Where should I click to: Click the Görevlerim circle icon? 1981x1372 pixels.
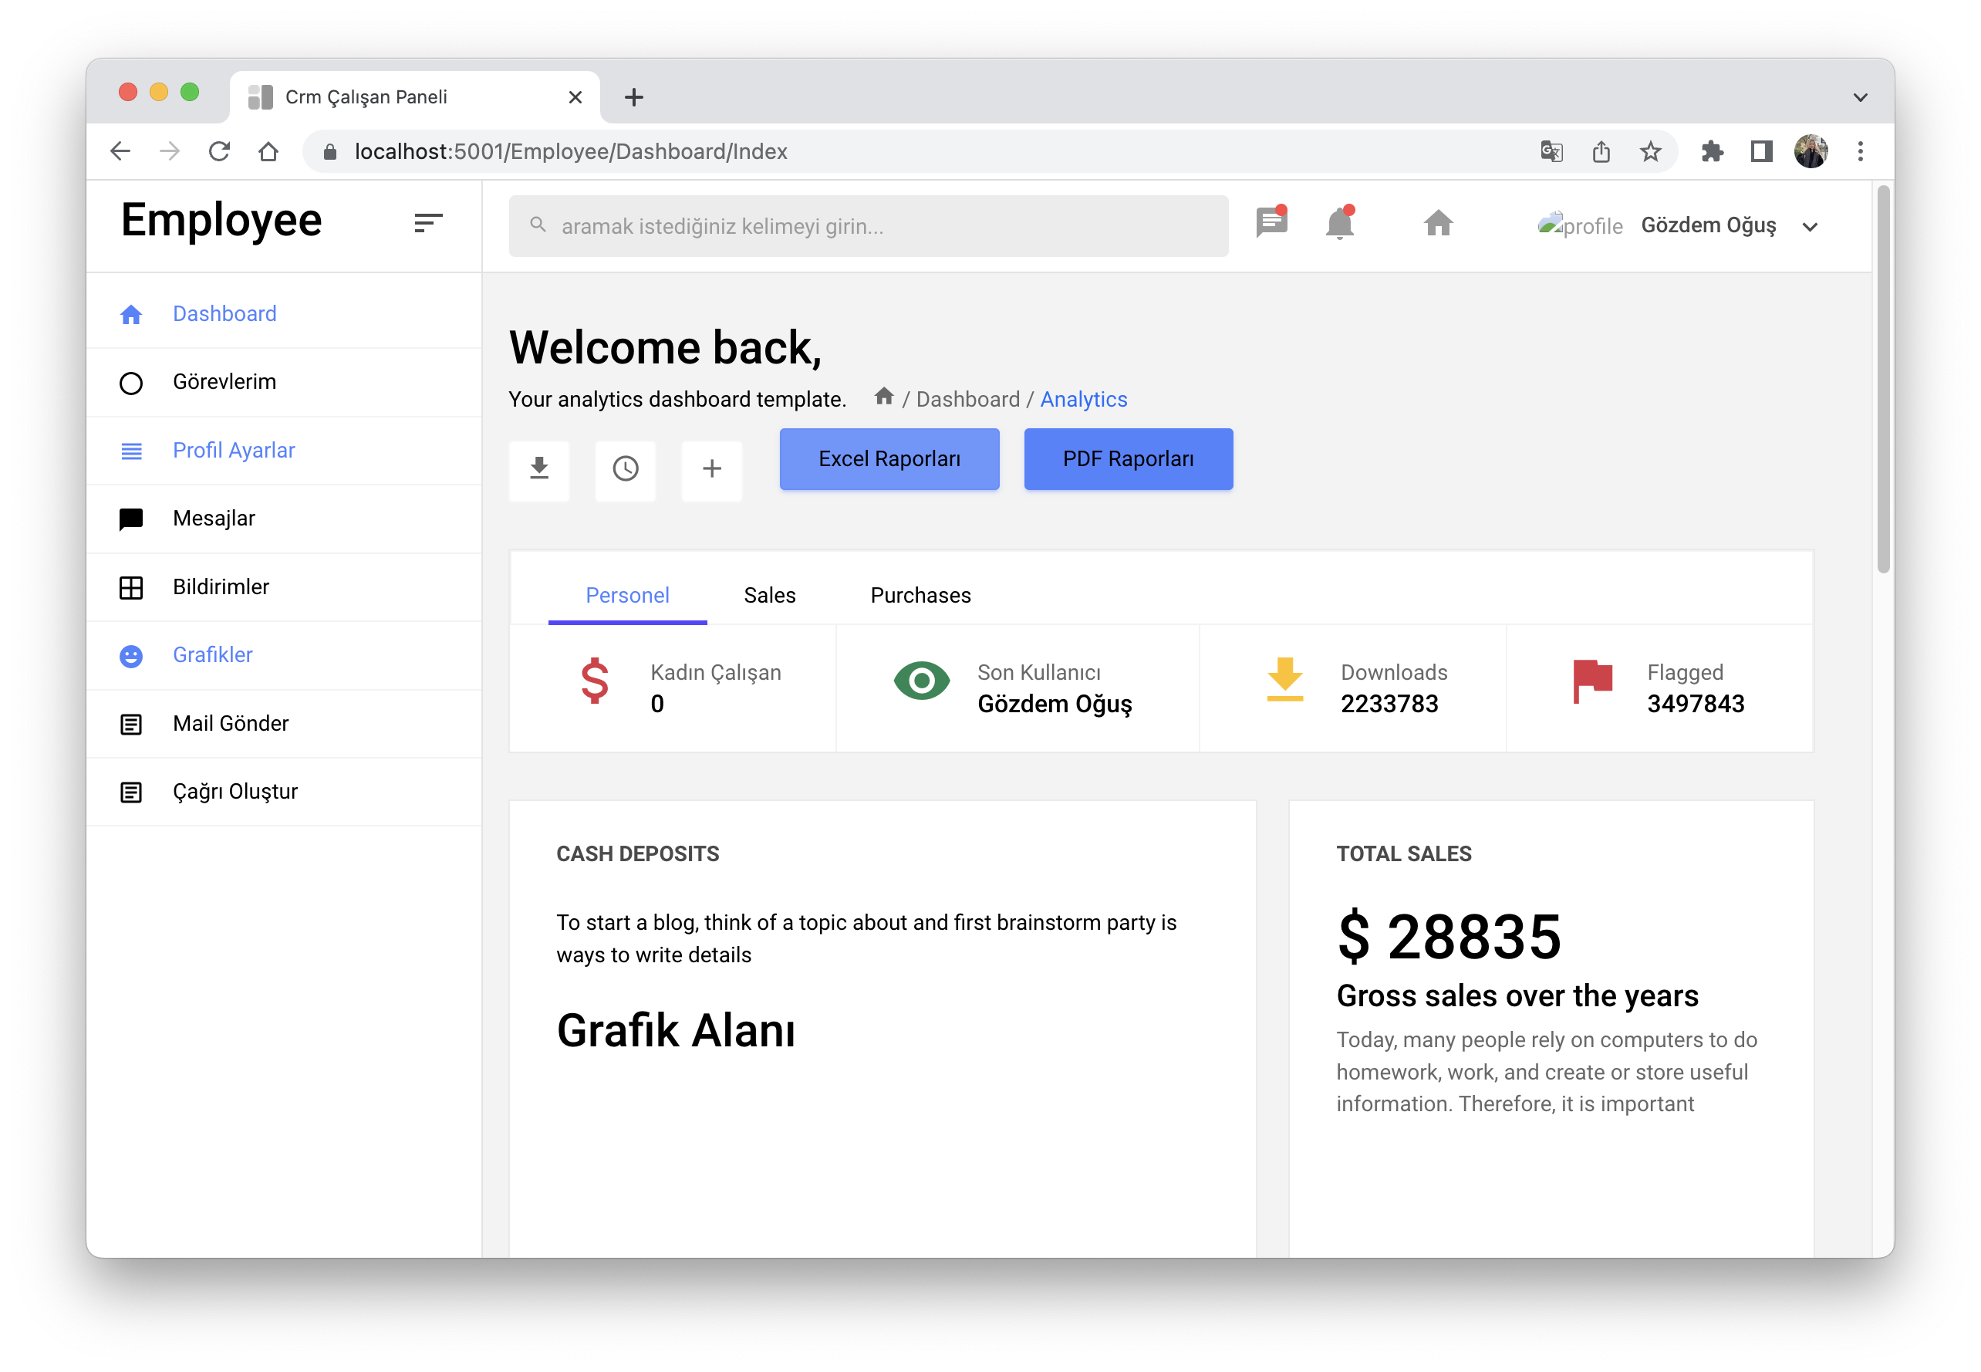coord(130,383)
